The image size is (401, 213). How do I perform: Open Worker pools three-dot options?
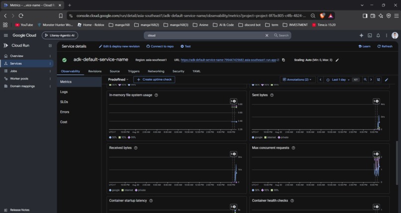(x=50, y=79)
